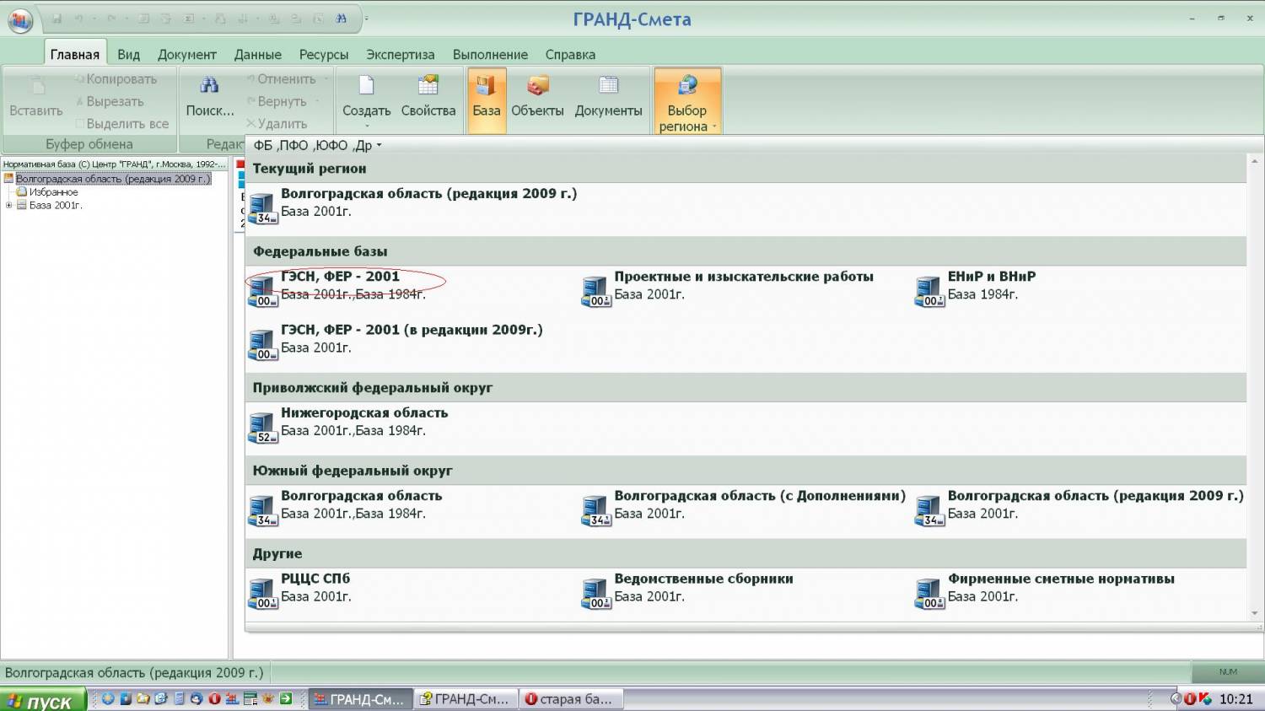The height and width of the screenshot is (711, 1265).
Task: Switch to the Главная ribbon tab
Action: 75,54
